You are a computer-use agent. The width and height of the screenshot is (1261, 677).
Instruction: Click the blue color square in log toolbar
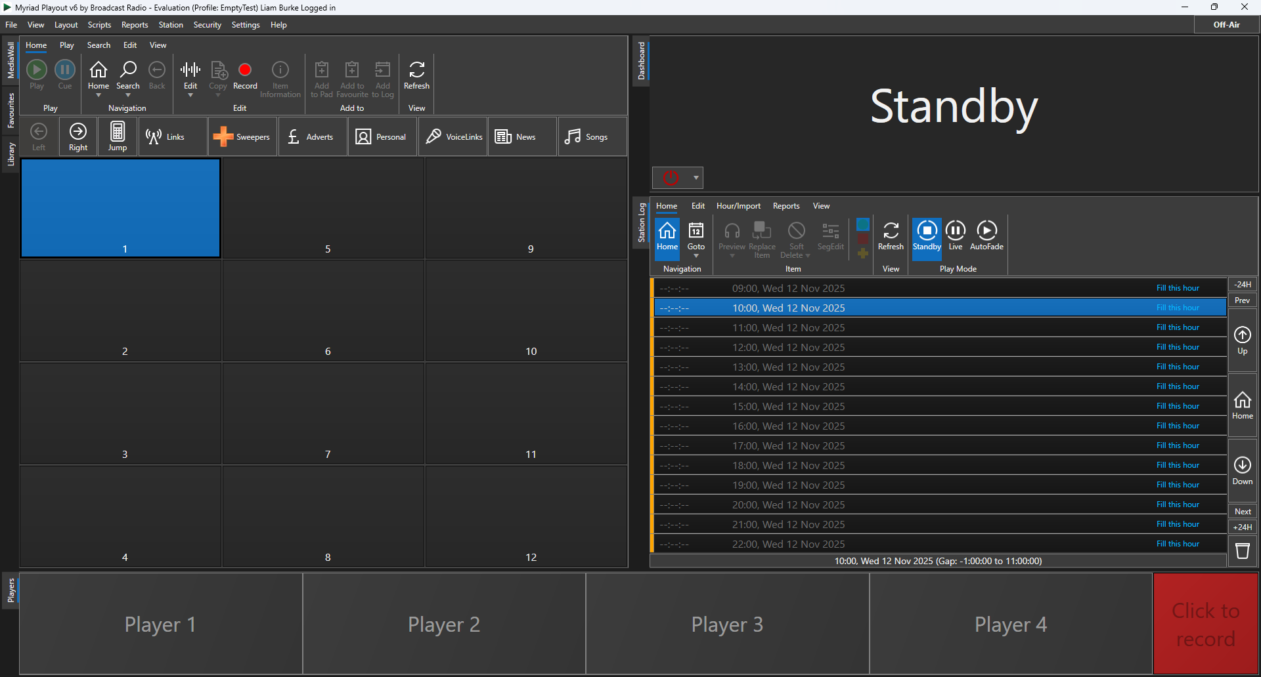click(x=863, y=224)
